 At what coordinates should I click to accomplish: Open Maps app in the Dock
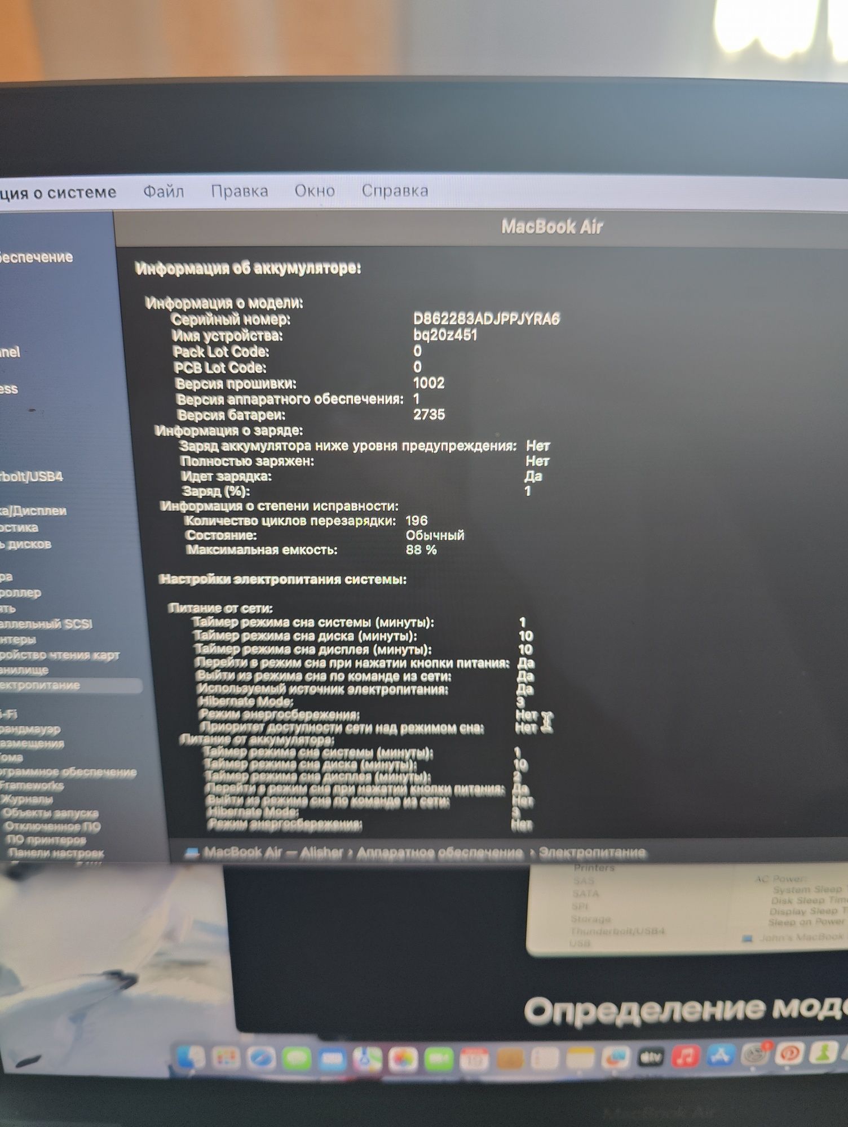(368, 1060)
